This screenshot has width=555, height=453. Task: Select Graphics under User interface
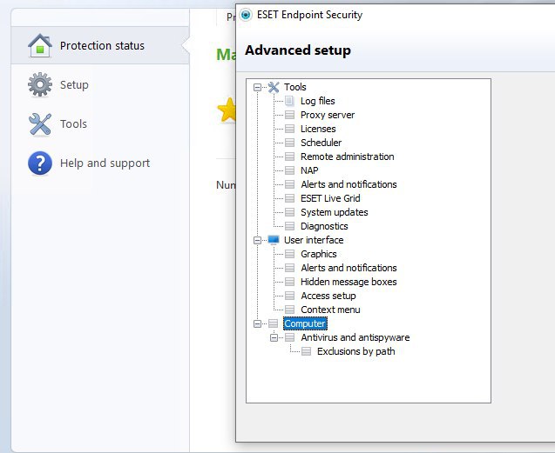(x=319, y=254)
